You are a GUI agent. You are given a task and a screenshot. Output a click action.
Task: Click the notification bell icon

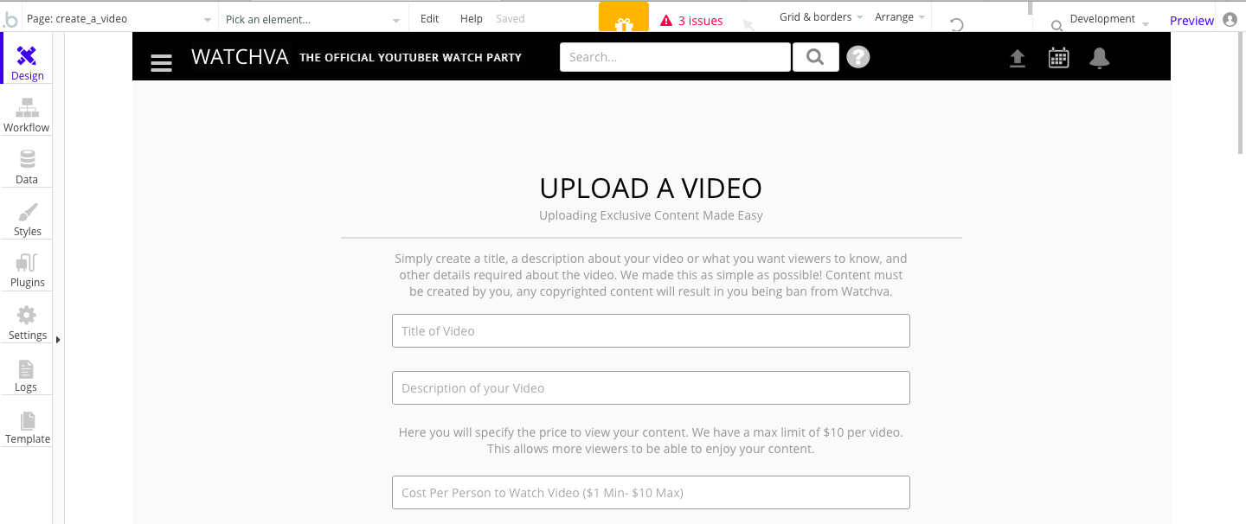pyautogui.click(x=1099, y=58)
